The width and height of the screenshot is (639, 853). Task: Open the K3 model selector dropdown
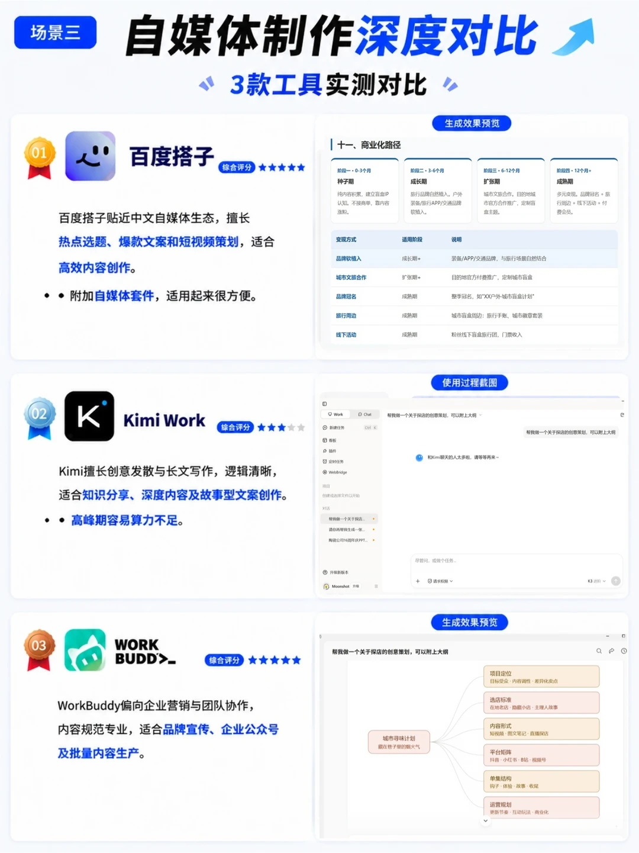click(x=596, y=581)
